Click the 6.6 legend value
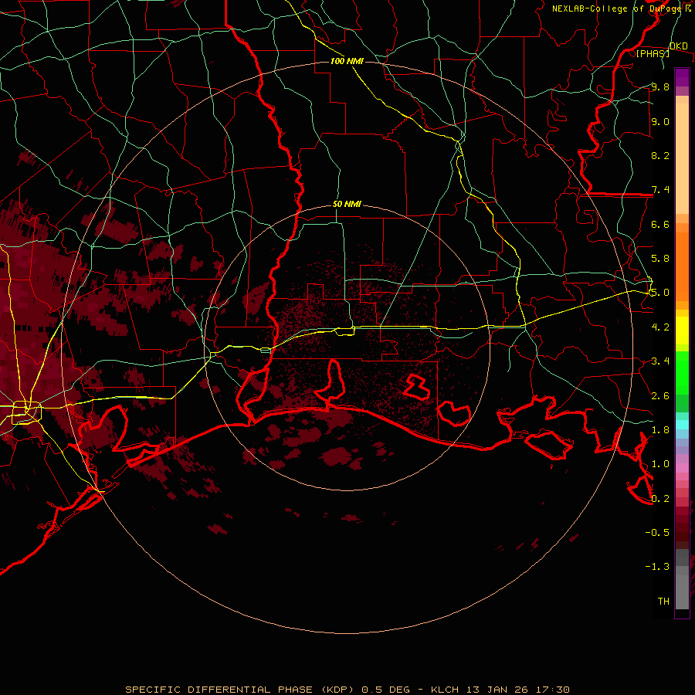Image resolution: width=695 pixels, height=695 pixels. (660, 224)
